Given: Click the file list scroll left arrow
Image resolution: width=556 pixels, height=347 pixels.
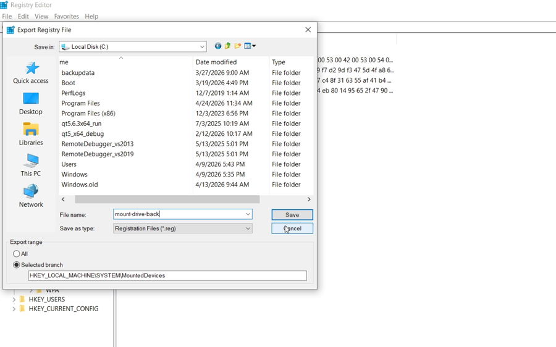Looking at the screenshot, I should (63, 199).
